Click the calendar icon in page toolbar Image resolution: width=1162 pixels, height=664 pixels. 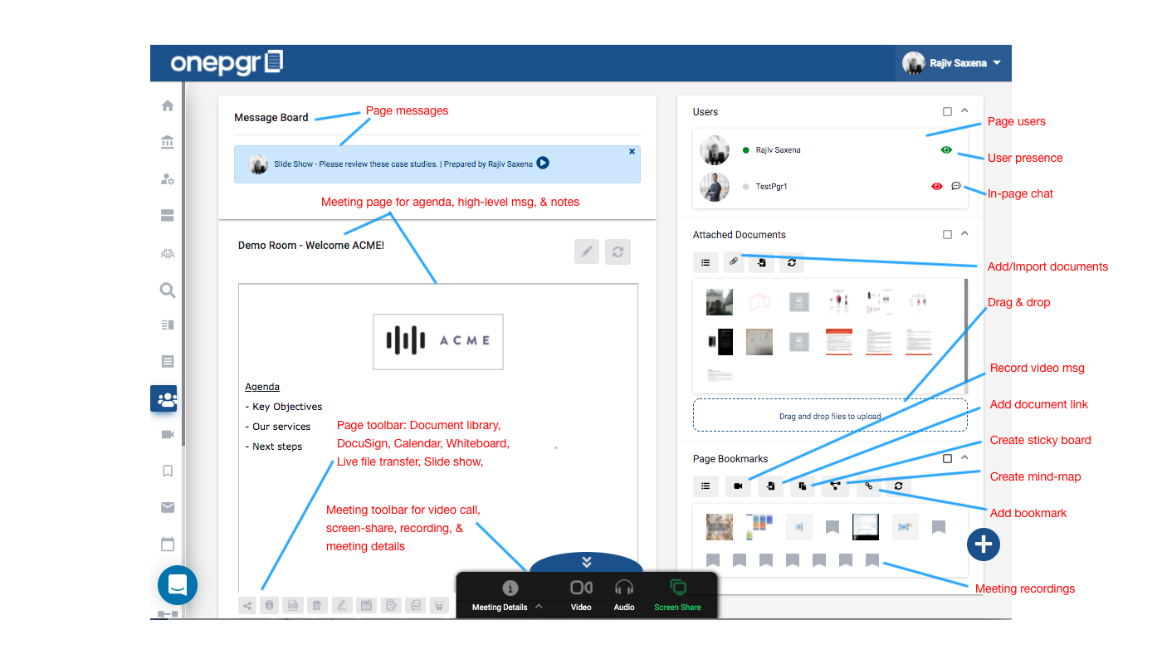coord(366,606)
